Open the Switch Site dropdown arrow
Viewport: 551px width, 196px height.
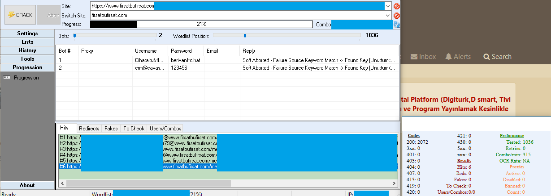click(x=388, y=15)
